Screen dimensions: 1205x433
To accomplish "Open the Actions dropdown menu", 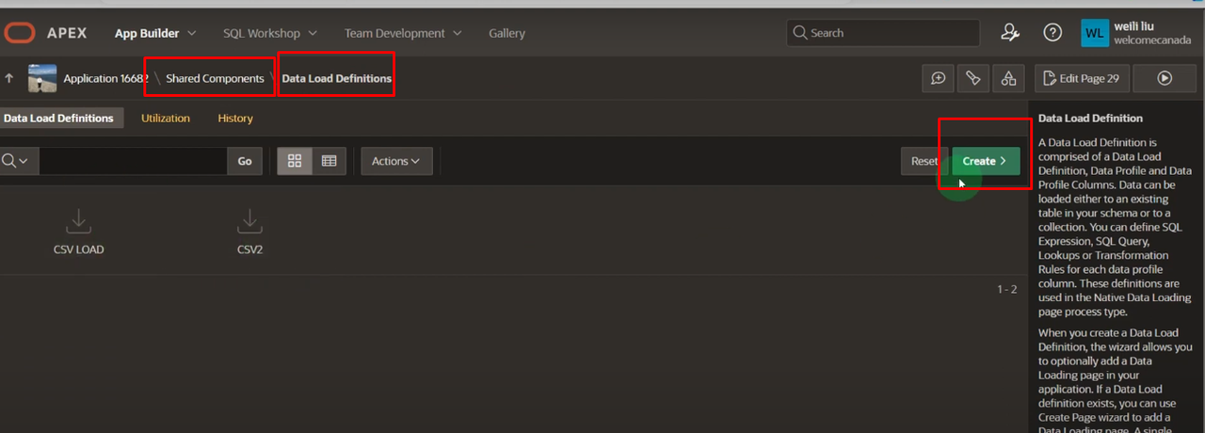I will coord(396,161).
